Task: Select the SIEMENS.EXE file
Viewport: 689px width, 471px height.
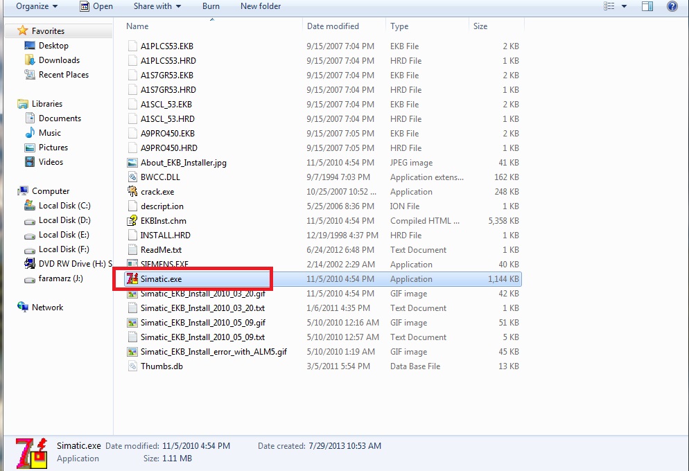Action: point(164,264)
